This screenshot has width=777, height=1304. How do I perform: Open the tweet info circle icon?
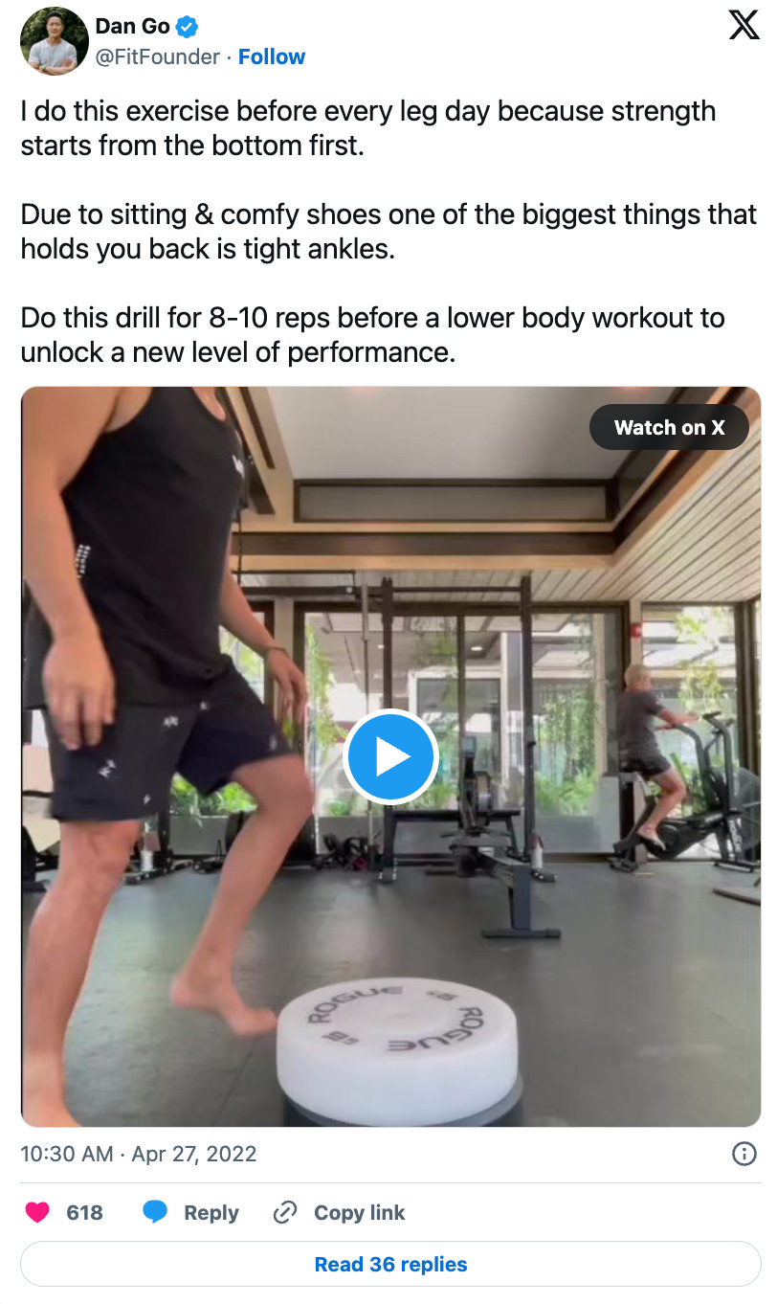click(744, 1154)
